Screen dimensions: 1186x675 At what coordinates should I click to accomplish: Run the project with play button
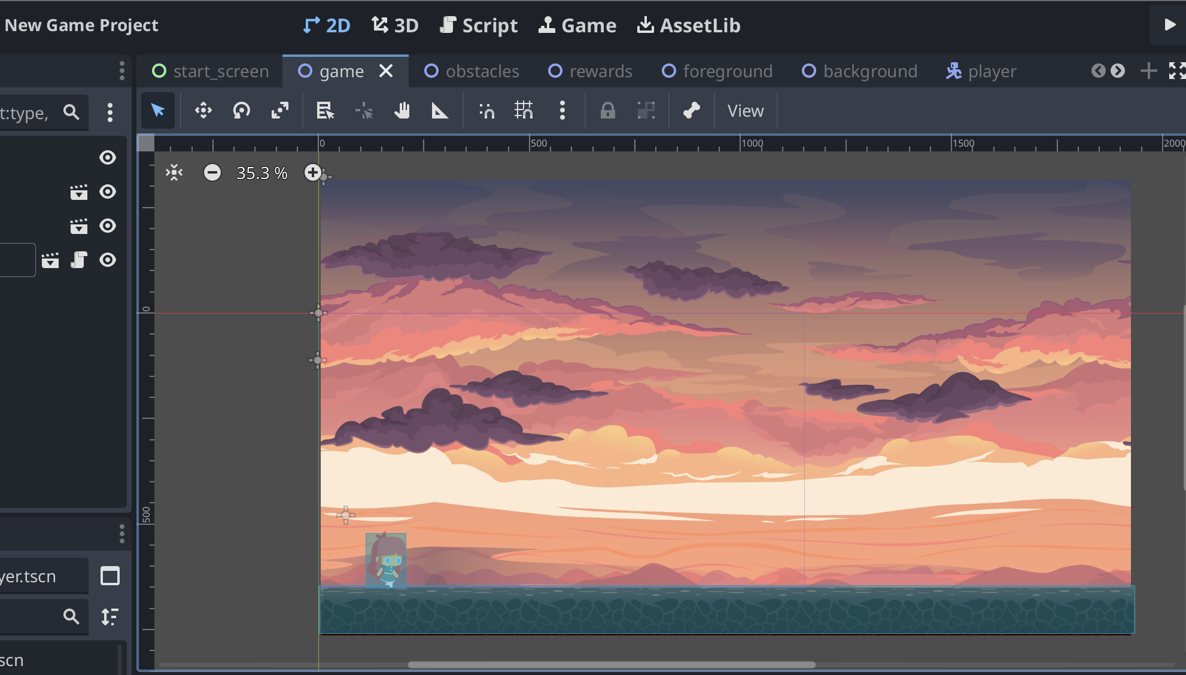[1169, 25]
